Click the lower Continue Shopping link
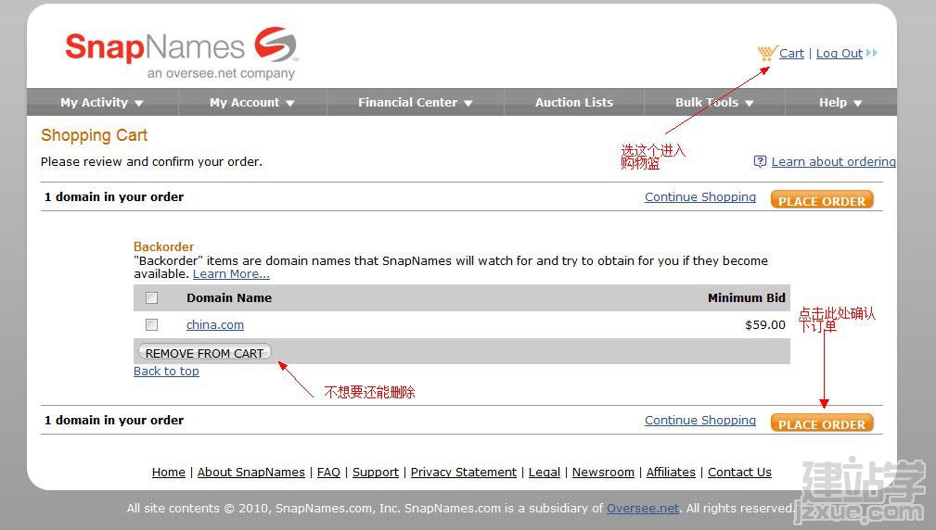Image resolution: width=936 pixels, height=530 pixels. coord(700,420)
